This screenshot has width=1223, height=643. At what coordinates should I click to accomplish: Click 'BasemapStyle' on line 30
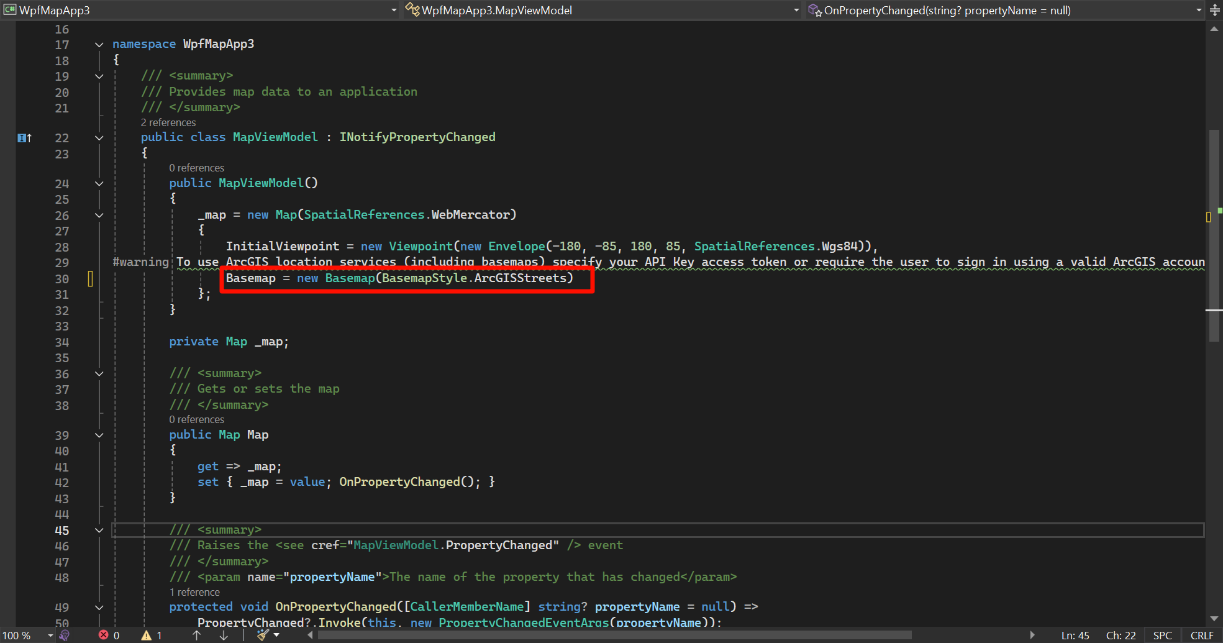tap(424, 278)
